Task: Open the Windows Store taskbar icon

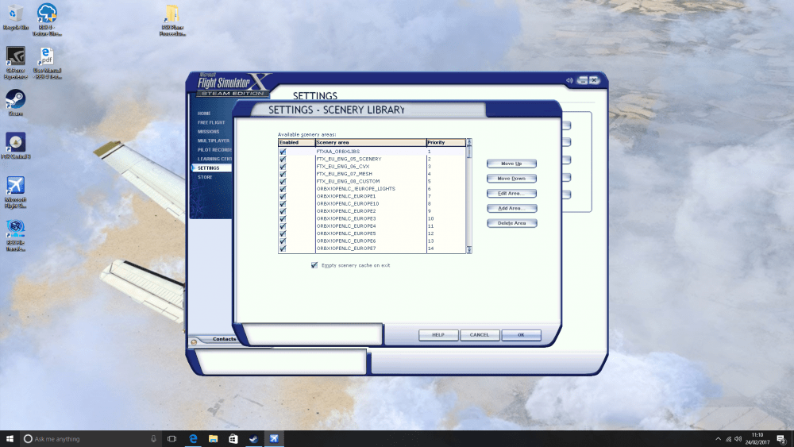Action: (x=233, y=439)
